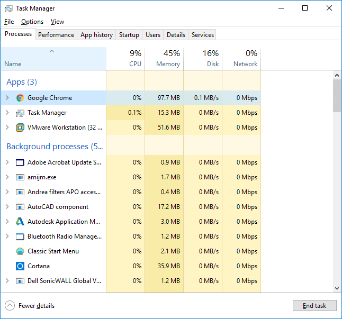Click the Adobe Acrobat Update Service icon
Viewport: 342px width, 319px height.
[x=20, y=162]
